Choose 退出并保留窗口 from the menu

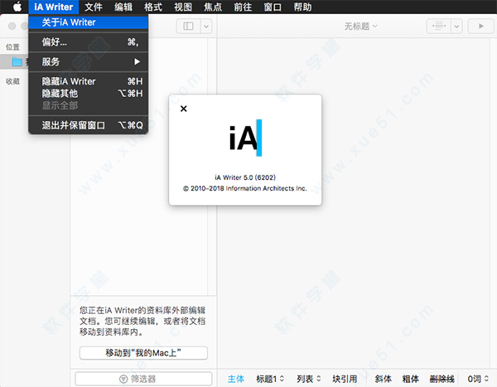[x=88, y=125]
